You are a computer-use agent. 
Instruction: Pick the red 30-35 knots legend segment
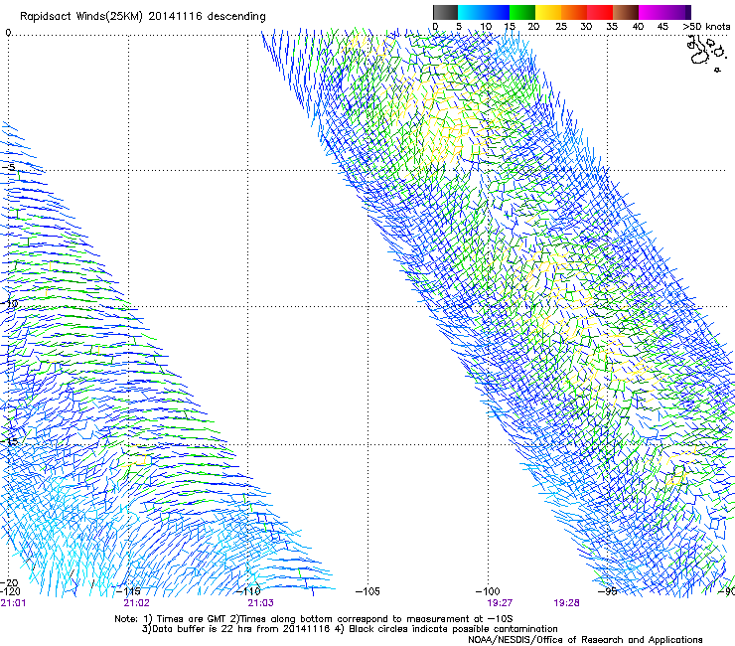pos(600,12)
